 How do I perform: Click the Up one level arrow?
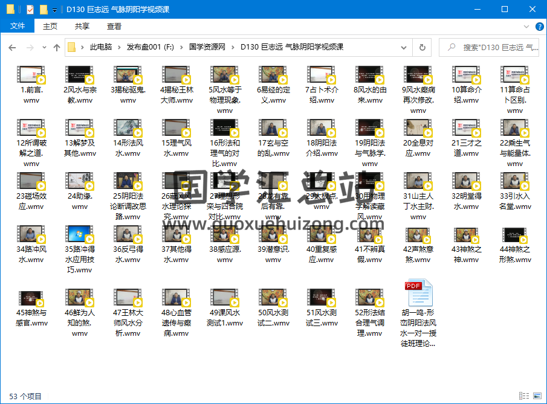pyautogui.click(x=57, y=47)
